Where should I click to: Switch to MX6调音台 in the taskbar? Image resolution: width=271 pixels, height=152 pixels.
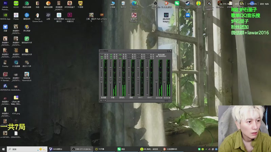click(x=59, y=149)
